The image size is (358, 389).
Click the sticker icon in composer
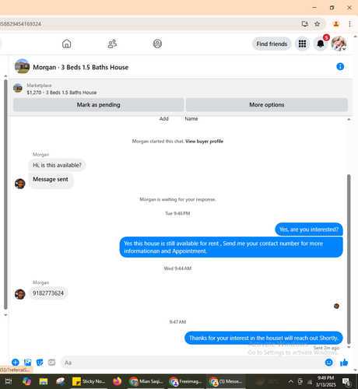coord(40,363)
